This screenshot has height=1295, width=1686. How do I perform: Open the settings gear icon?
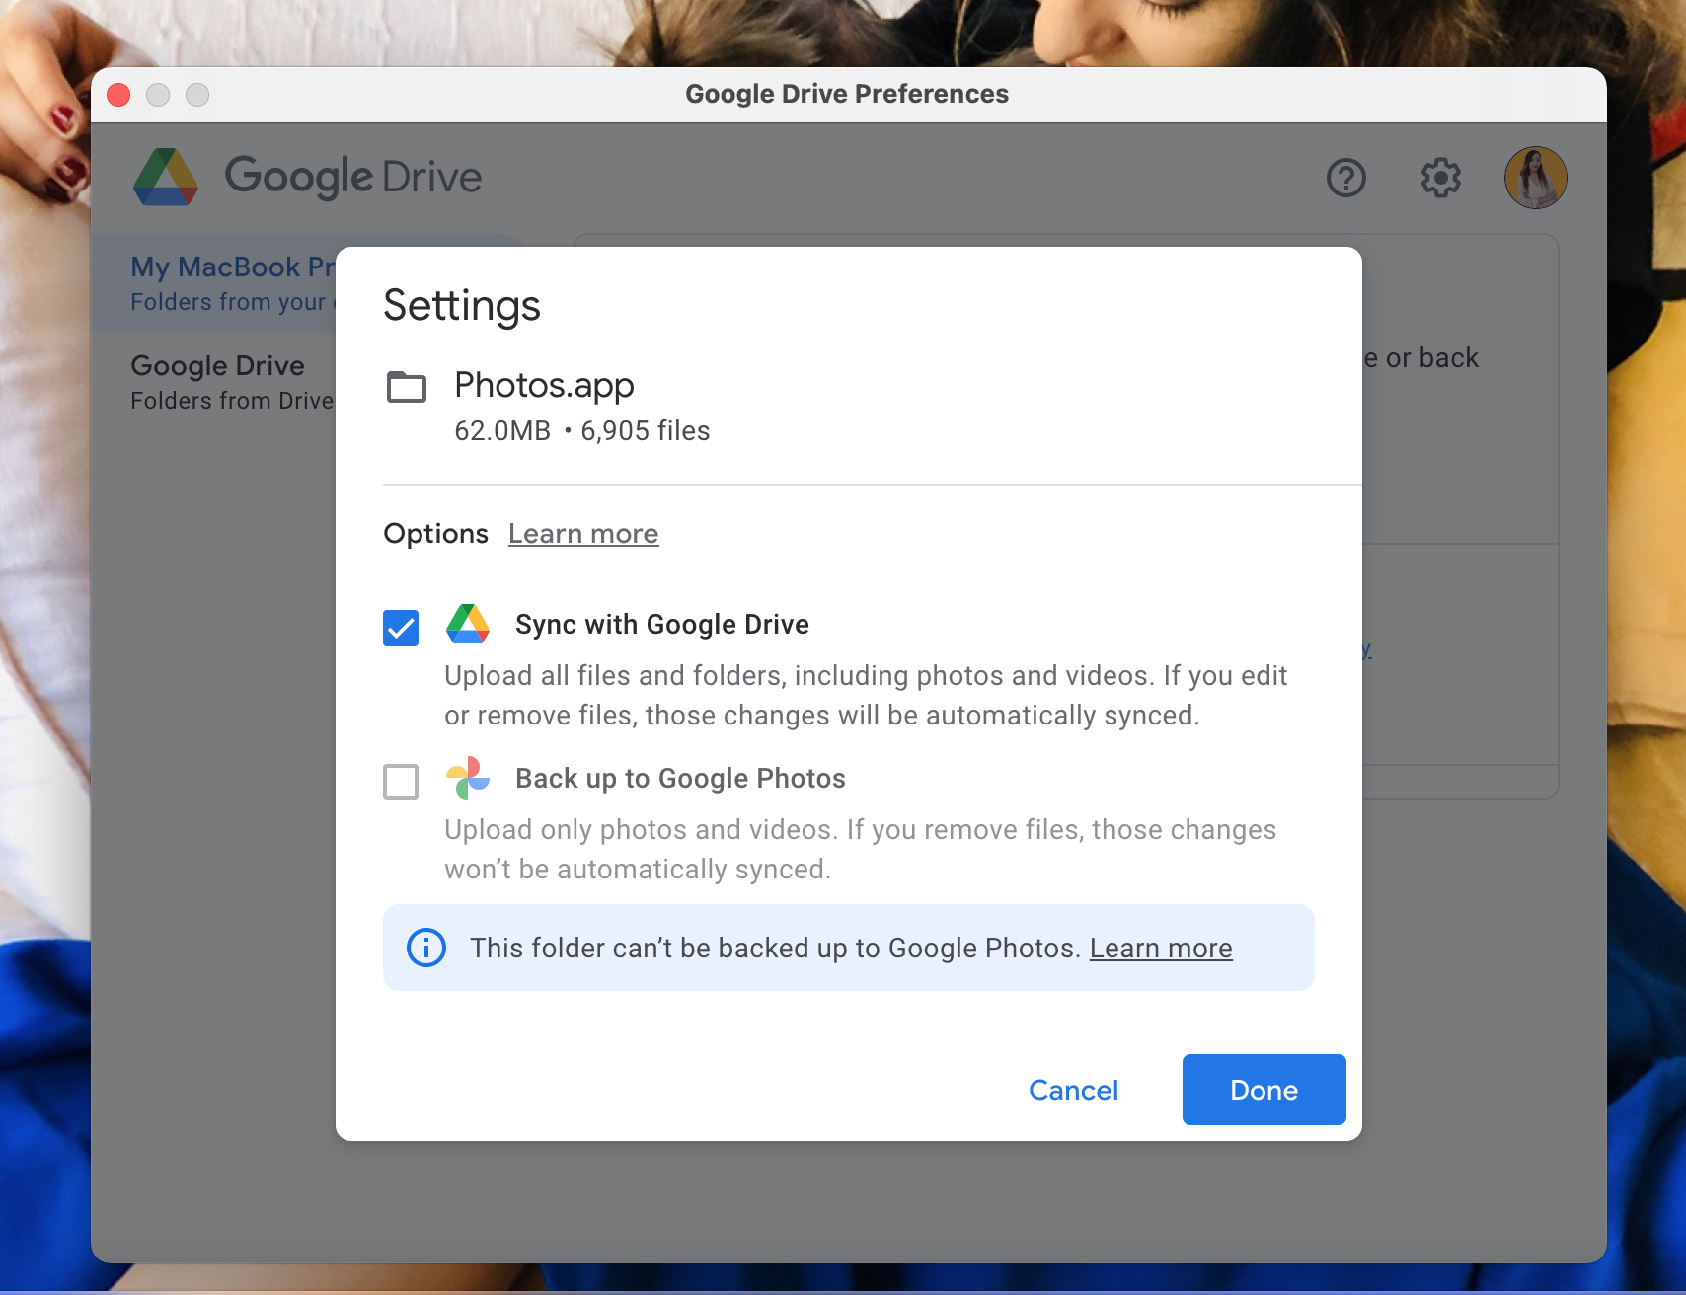click(1441, 178)
